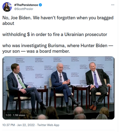Open the 10:37 PM Jan 22, 2022 timestamp

[19, 125]
